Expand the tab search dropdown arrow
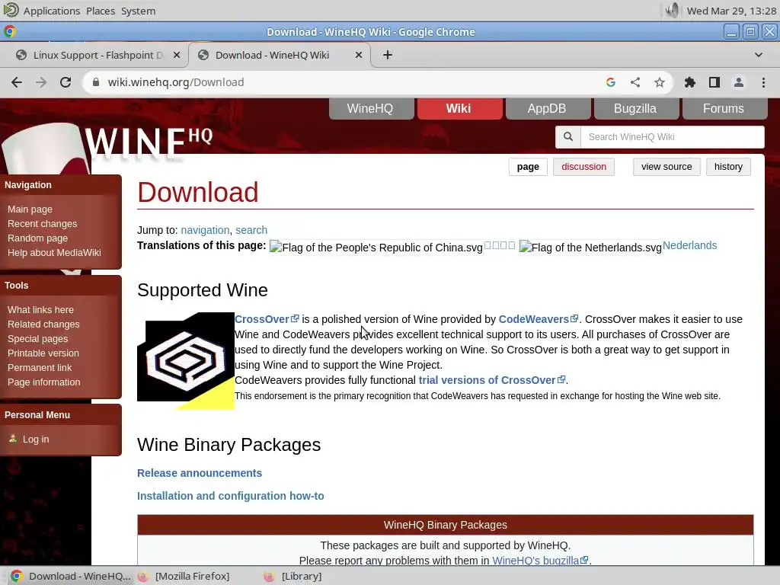The width and height of the screenshot is (780, 585). pyautogui.click(x=759, y=55)
